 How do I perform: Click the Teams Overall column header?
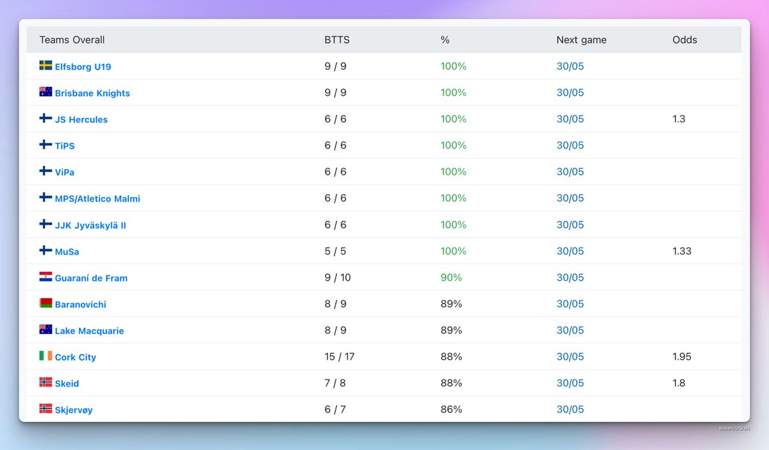[x=72, y=40]
